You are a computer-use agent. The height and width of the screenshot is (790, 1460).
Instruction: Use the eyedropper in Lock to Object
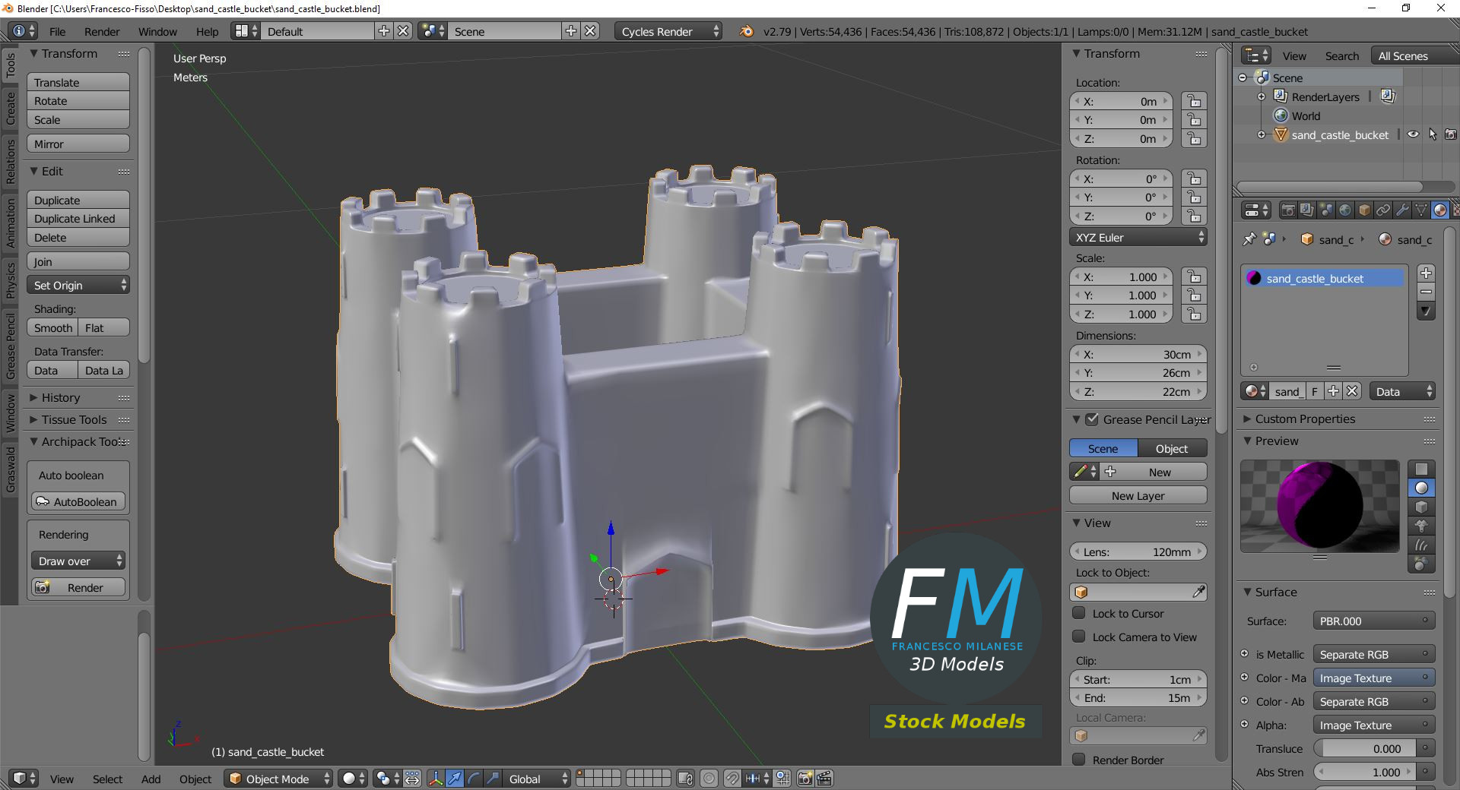click(x=1198, y=592)
